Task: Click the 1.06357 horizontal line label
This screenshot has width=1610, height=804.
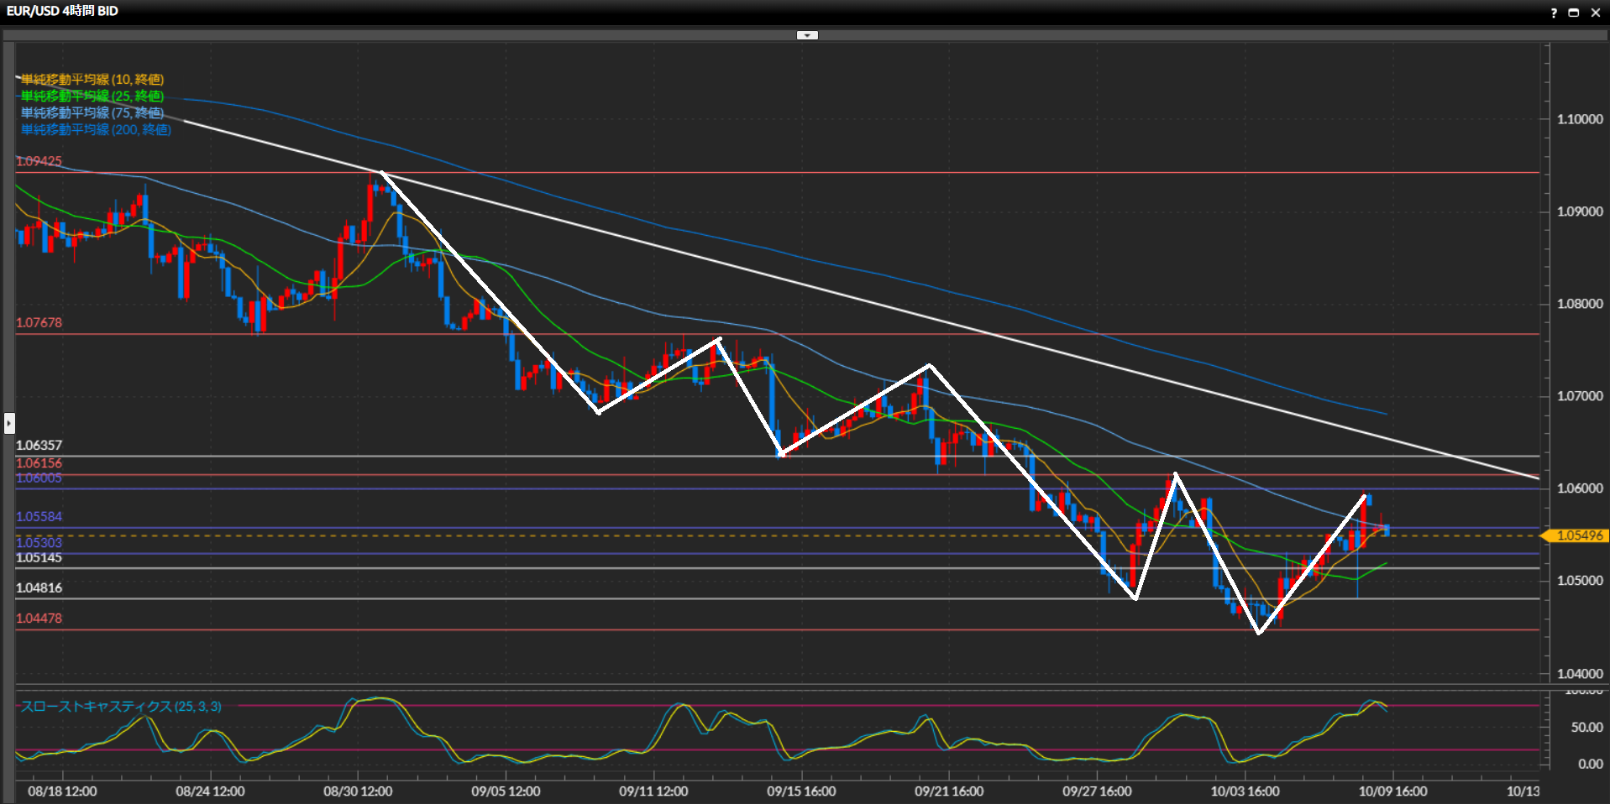Action: 39,446
